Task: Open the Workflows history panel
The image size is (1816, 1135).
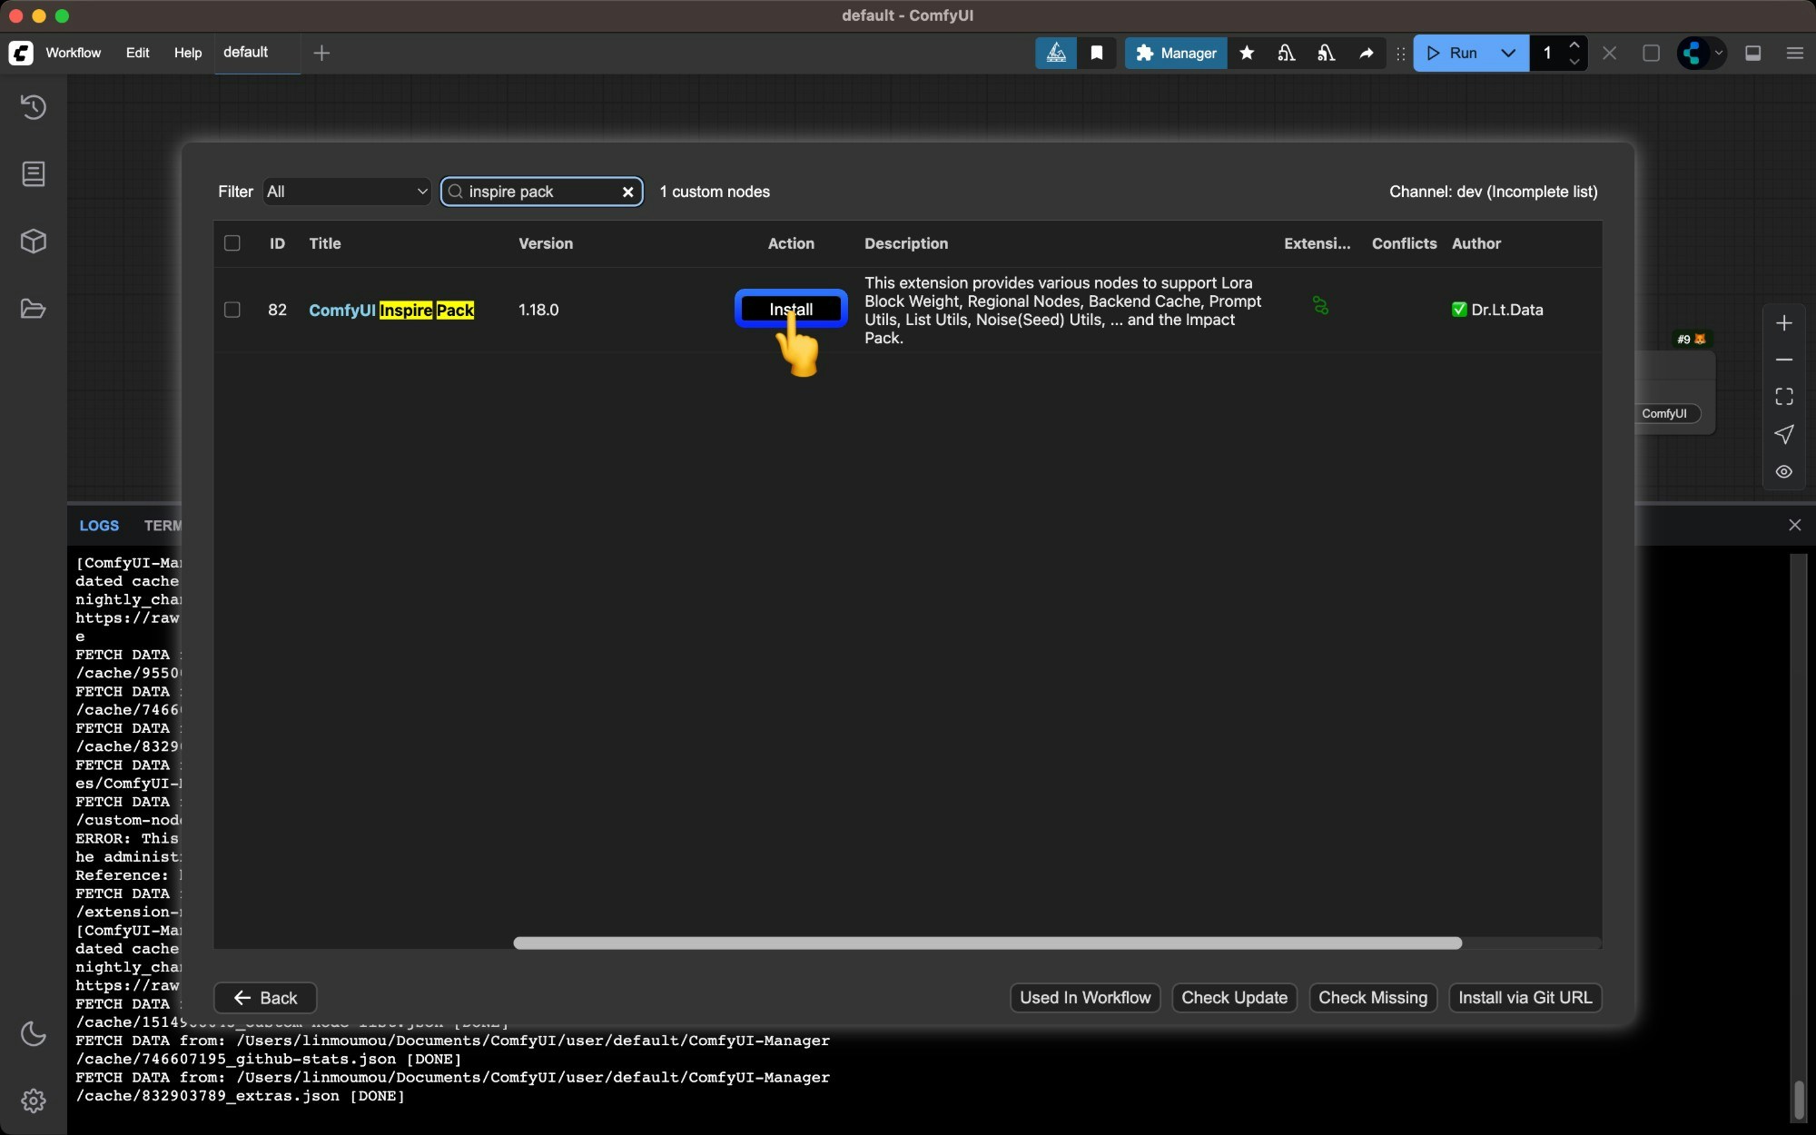Action: tap(34, 107)
